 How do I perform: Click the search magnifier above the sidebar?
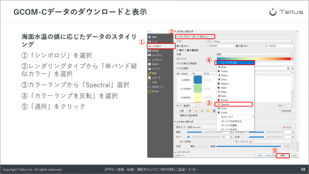click(150, 32)
